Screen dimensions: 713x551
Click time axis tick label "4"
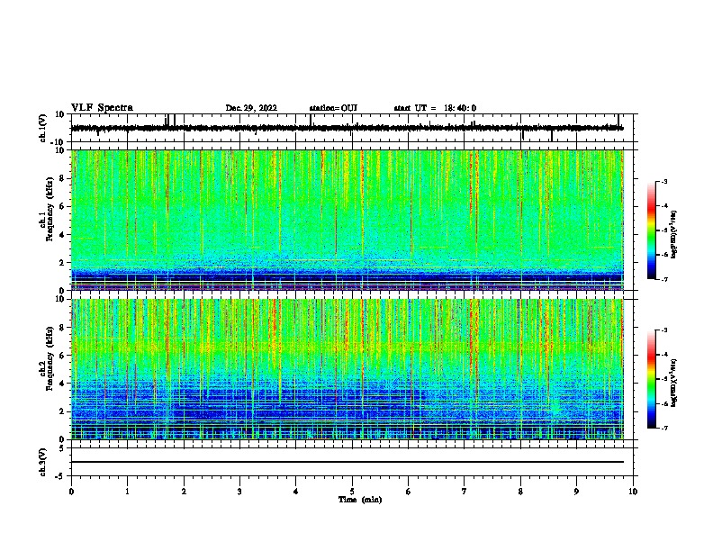point(296,492)
